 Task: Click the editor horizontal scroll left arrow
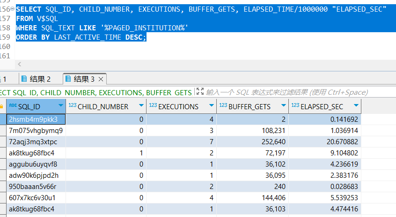[x=20, y=64]
